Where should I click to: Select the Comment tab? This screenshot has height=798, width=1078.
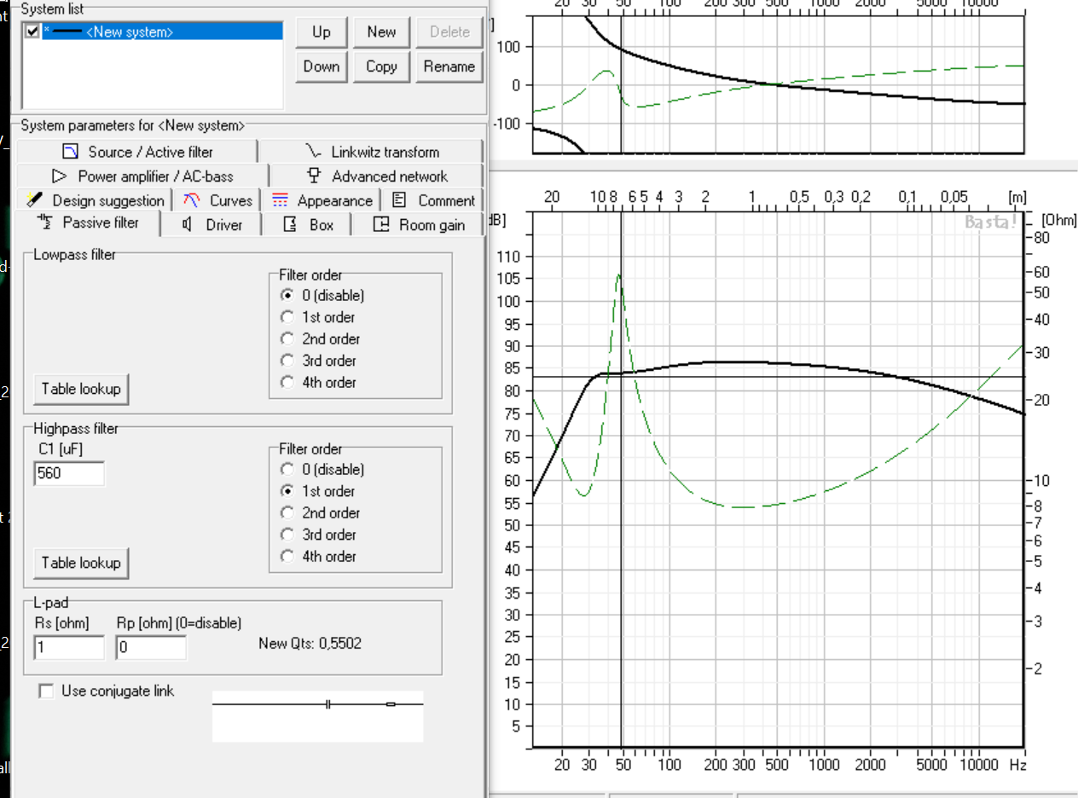(434, 201)
